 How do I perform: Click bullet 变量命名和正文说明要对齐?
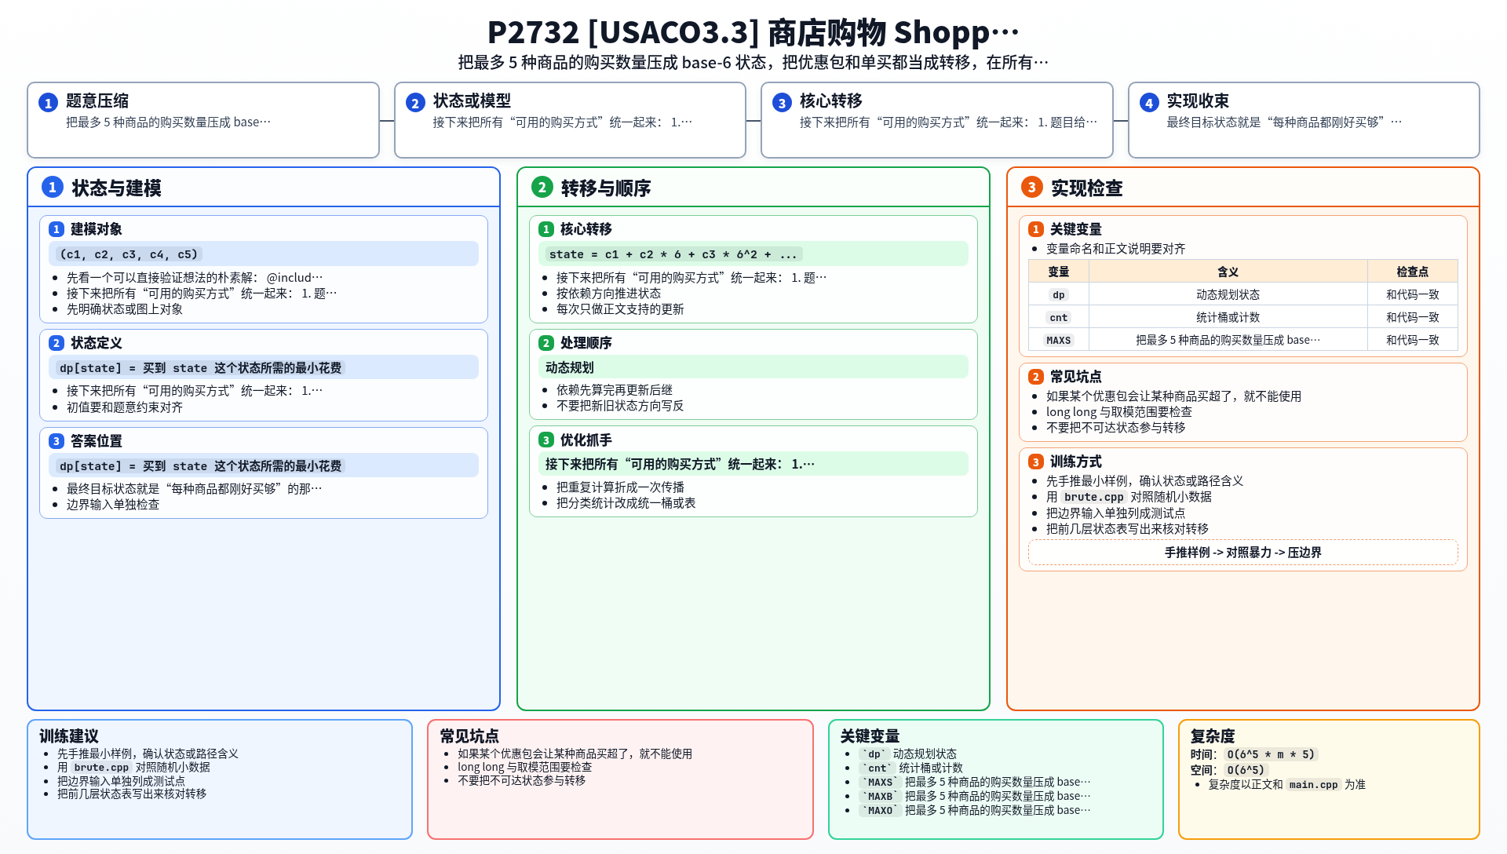click(1115, 249)
